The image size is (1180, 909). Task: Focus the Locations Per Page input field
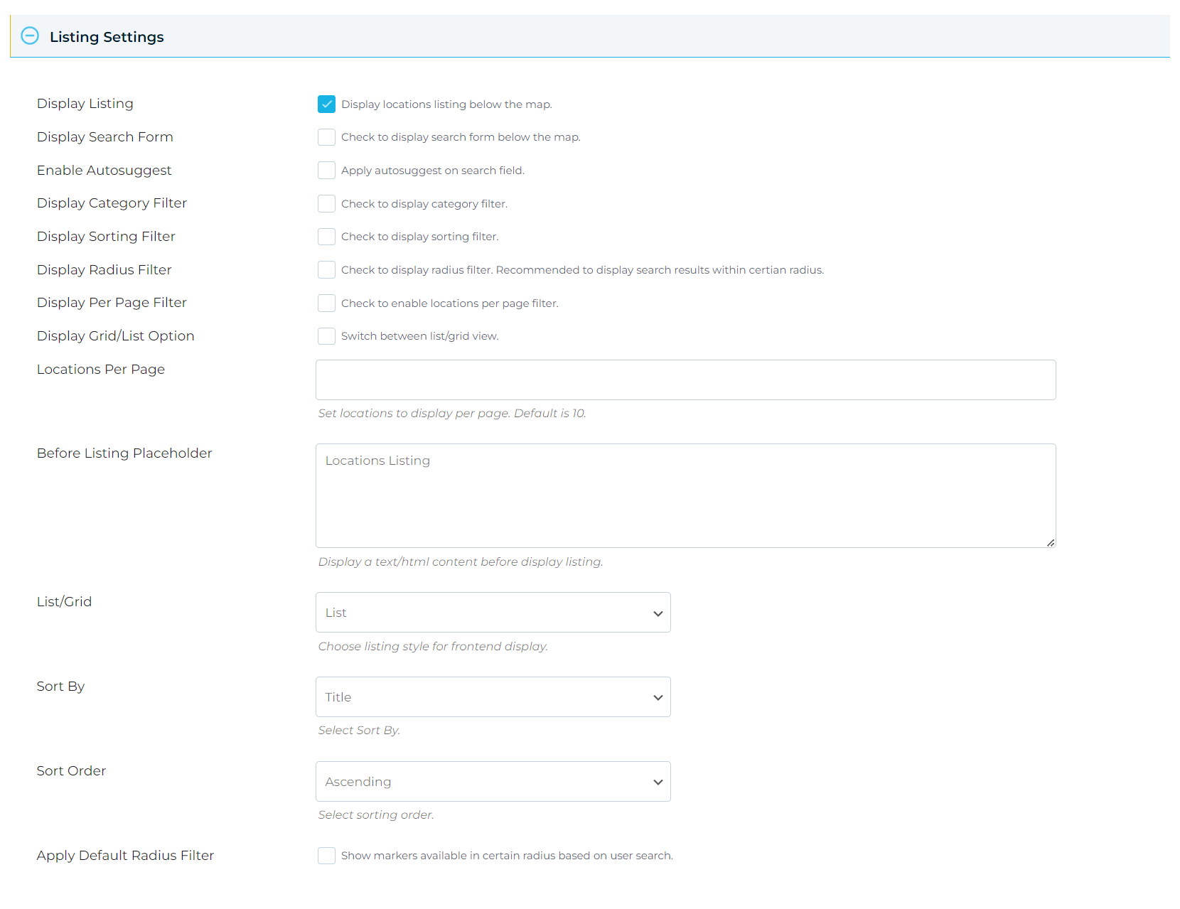[x=686, y=380]
